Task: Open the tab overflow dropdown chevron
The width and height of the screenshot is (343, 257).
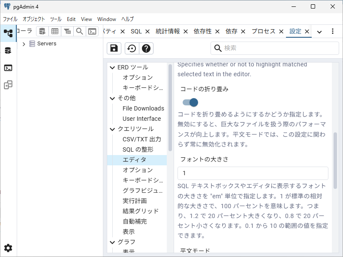Action: pos(319,32)
